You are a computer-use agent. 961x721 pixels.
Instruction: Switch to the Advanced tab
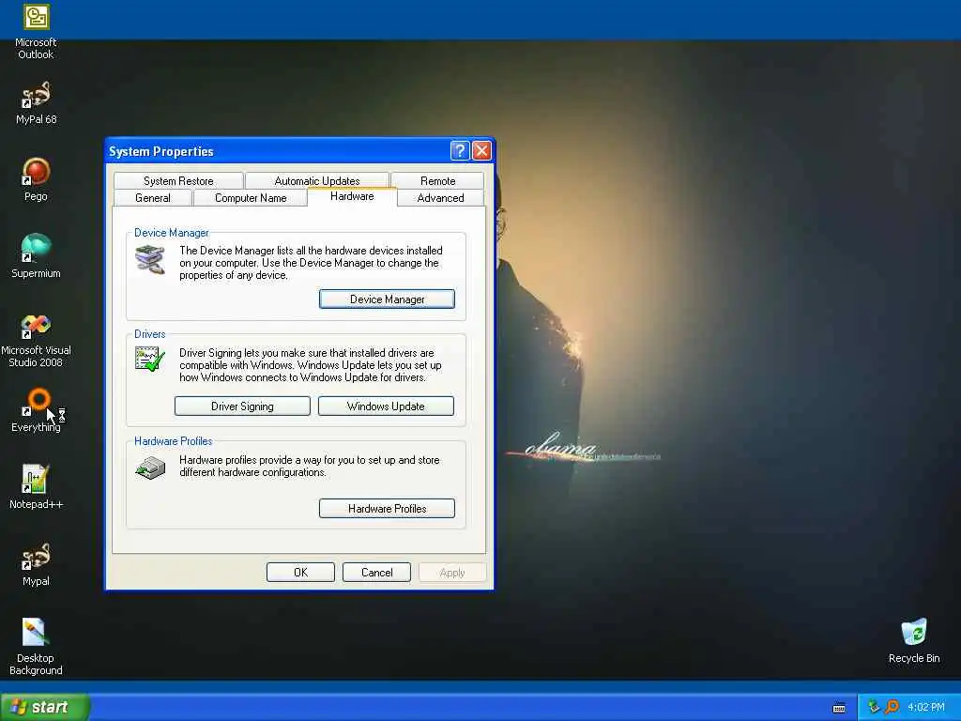click(x=440, y=198)
